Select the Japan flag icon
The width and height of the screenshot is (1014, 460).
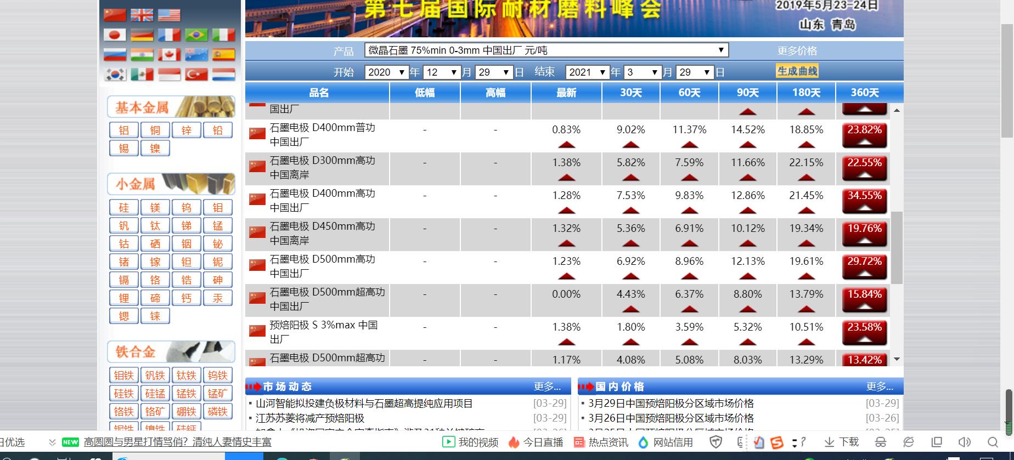pos(115,35)
